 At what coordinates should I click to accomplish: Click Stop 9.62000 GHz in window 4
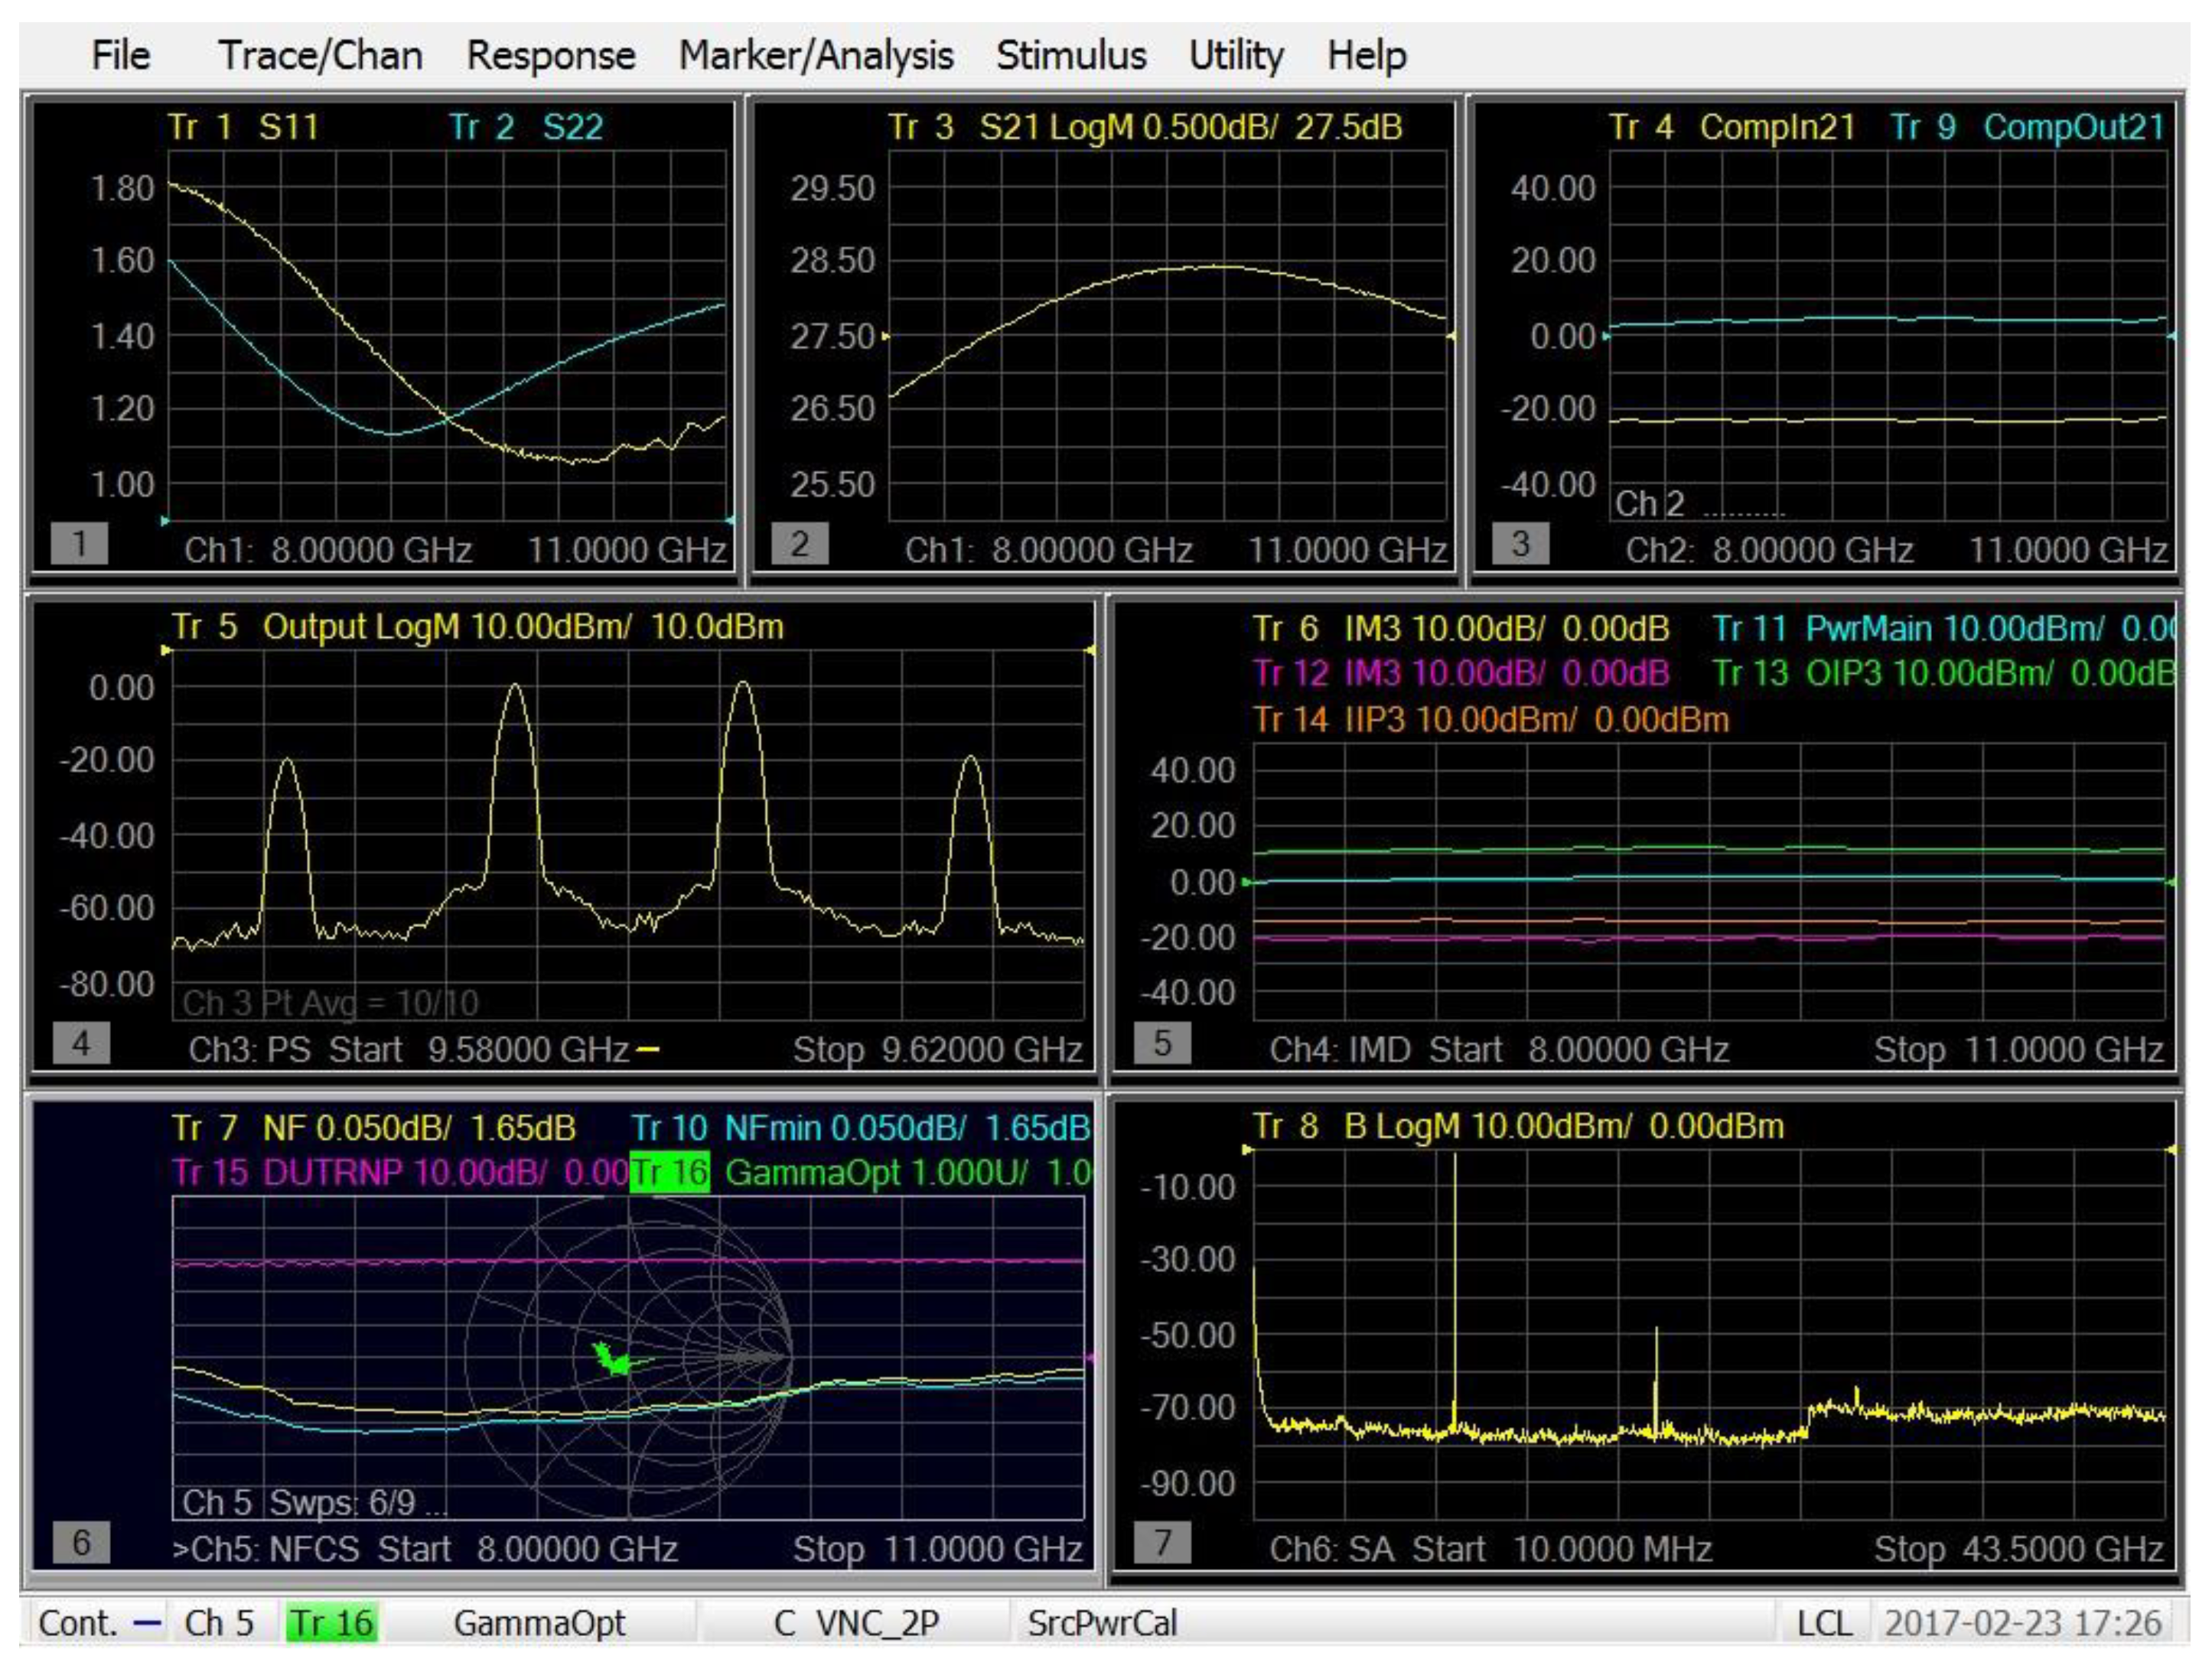(x=938, y=1049)
